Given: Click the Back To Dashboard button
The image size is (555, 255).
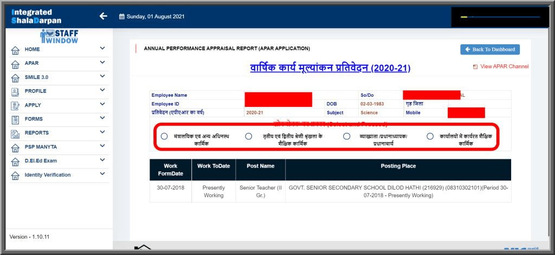Looking at the screenshot, I should coord(490,49).
